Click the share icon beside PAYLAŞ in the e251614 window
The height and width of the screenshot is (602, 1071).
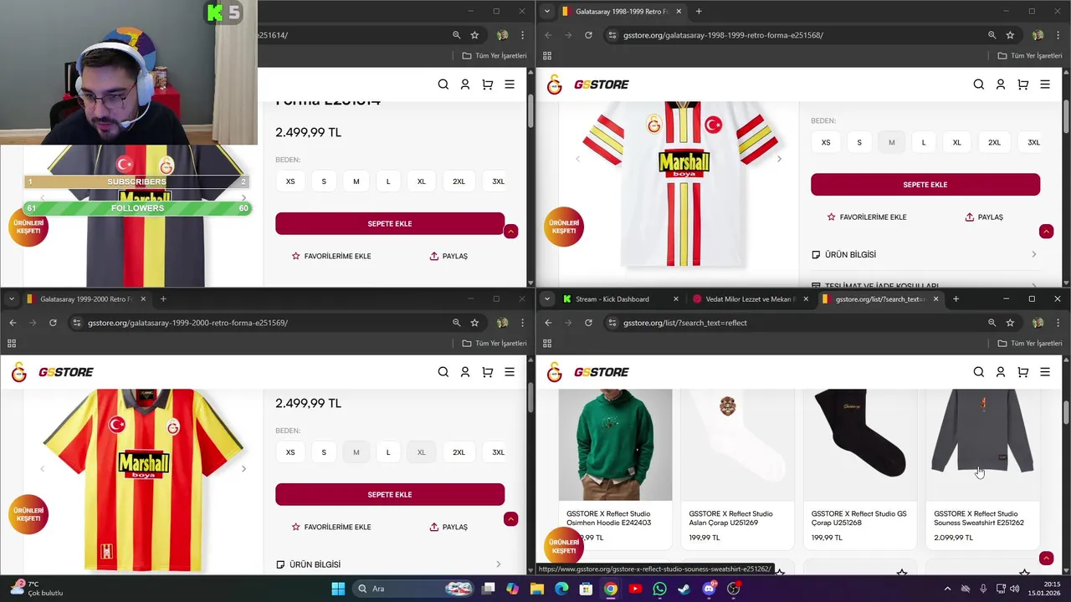pos(433,256)
